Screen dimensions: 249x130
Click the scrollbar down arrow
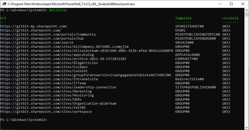[246, 127]
